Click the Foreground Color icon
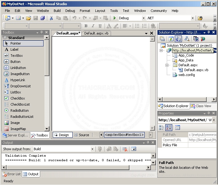This screenshot has height=185, width=218. point(109,26)
